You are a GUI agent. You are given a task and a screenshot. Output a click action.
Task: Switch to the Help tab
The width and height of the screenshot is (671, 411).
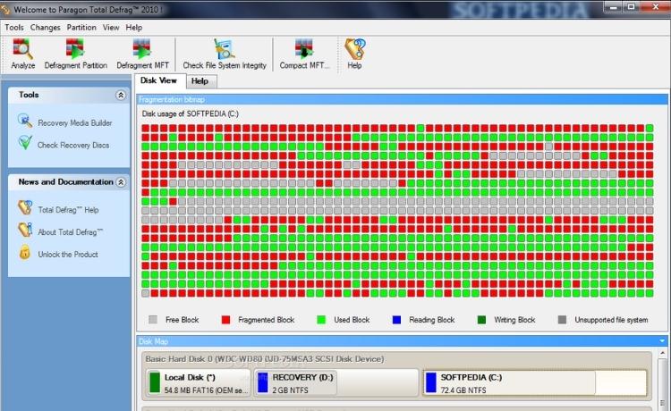coord(200,81)
